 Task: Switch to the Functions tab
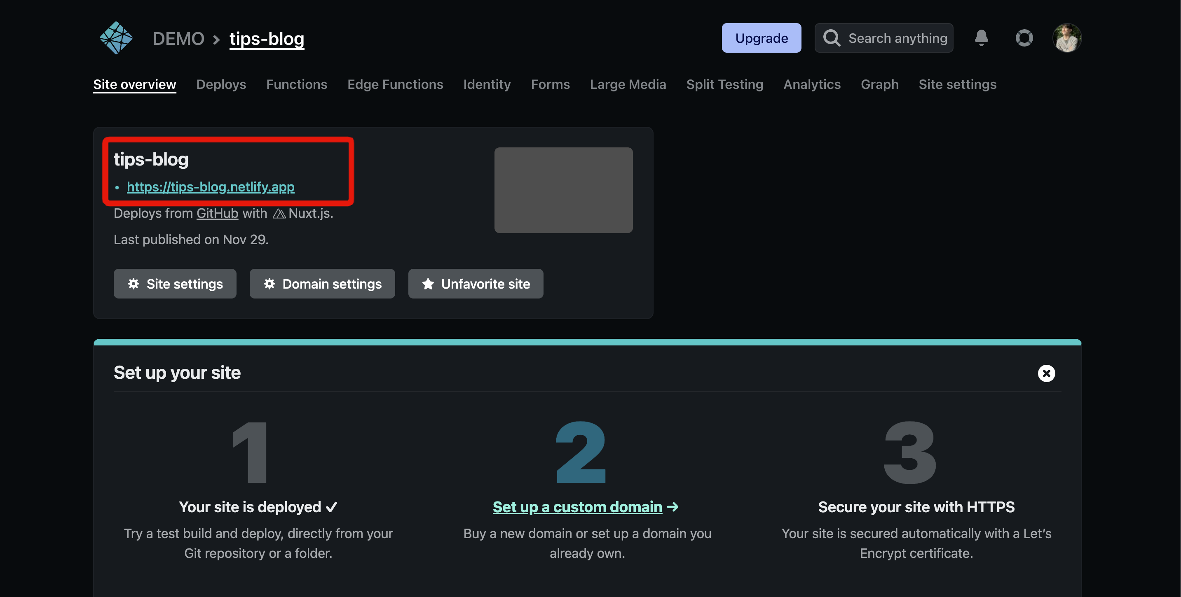(297, 84)
